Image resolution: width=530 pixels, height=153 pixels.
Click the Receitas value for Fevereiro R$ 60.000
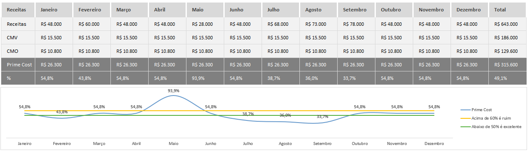(92, 24)
